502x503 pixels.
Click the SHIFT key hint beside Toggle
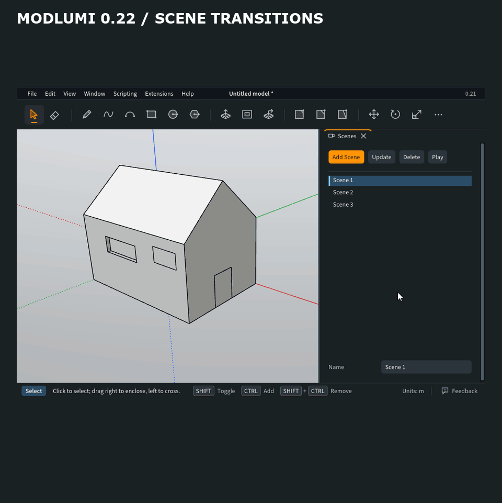[203, 390]
